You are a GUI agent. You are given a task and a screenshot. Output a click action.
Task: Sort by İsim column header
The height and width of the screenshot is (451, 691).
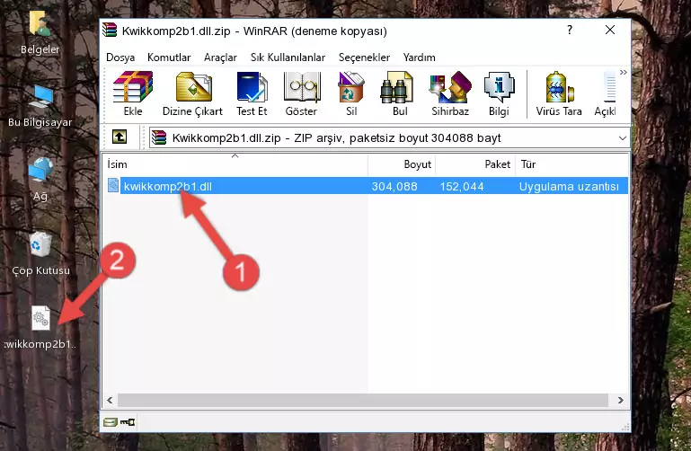(235, 164)
